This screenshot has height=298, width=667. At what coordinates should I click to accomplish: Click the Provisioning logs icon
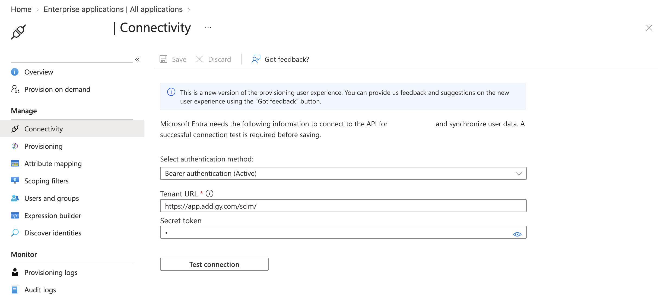click(15, 272)
